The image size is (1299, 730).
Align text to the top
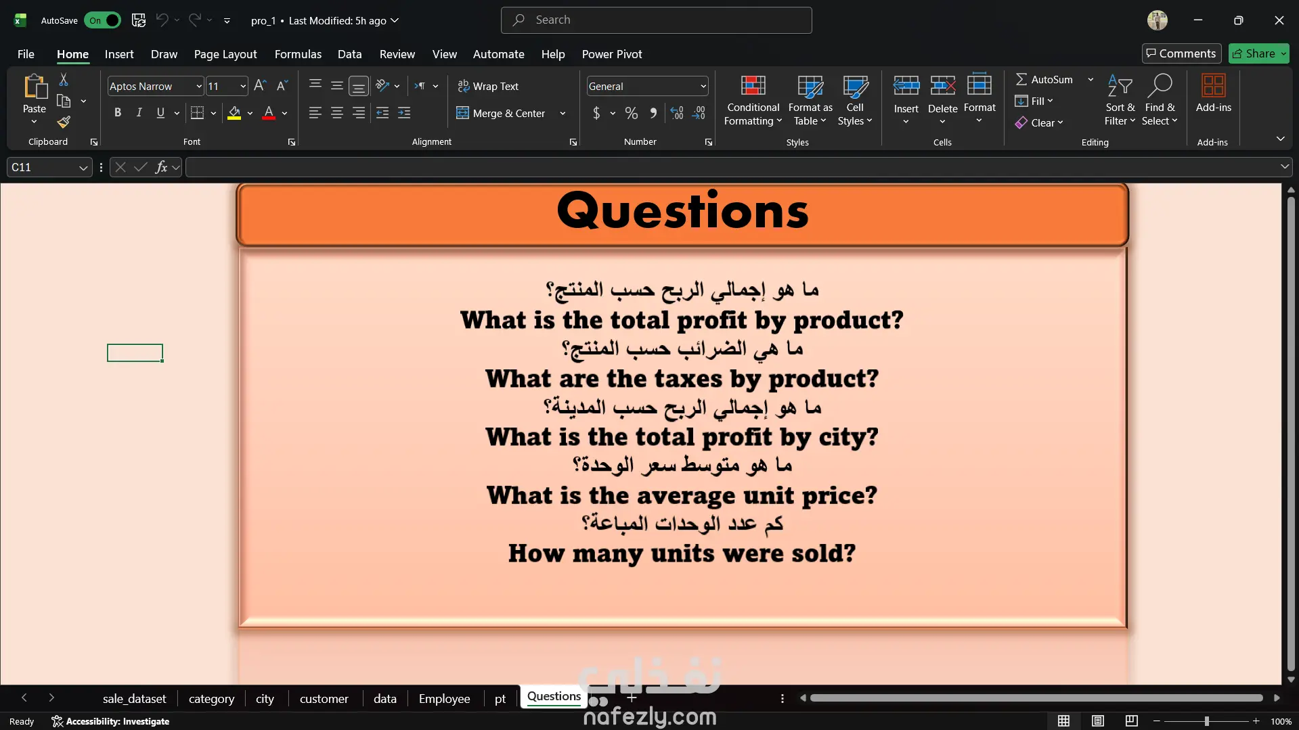pos(315,85)
